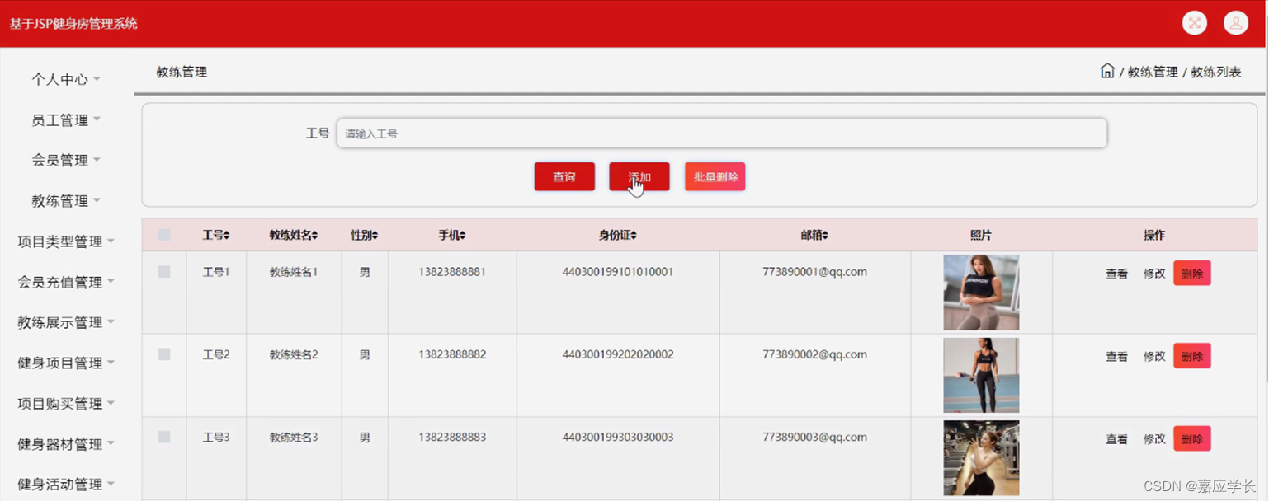Click the system title 基于JSP健身房管理系统
Screen dimensions: 1269x501
coord(73,24)
